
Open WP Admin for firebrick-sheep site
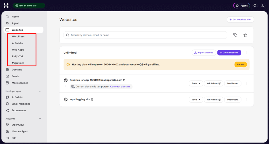pos(214,84)
